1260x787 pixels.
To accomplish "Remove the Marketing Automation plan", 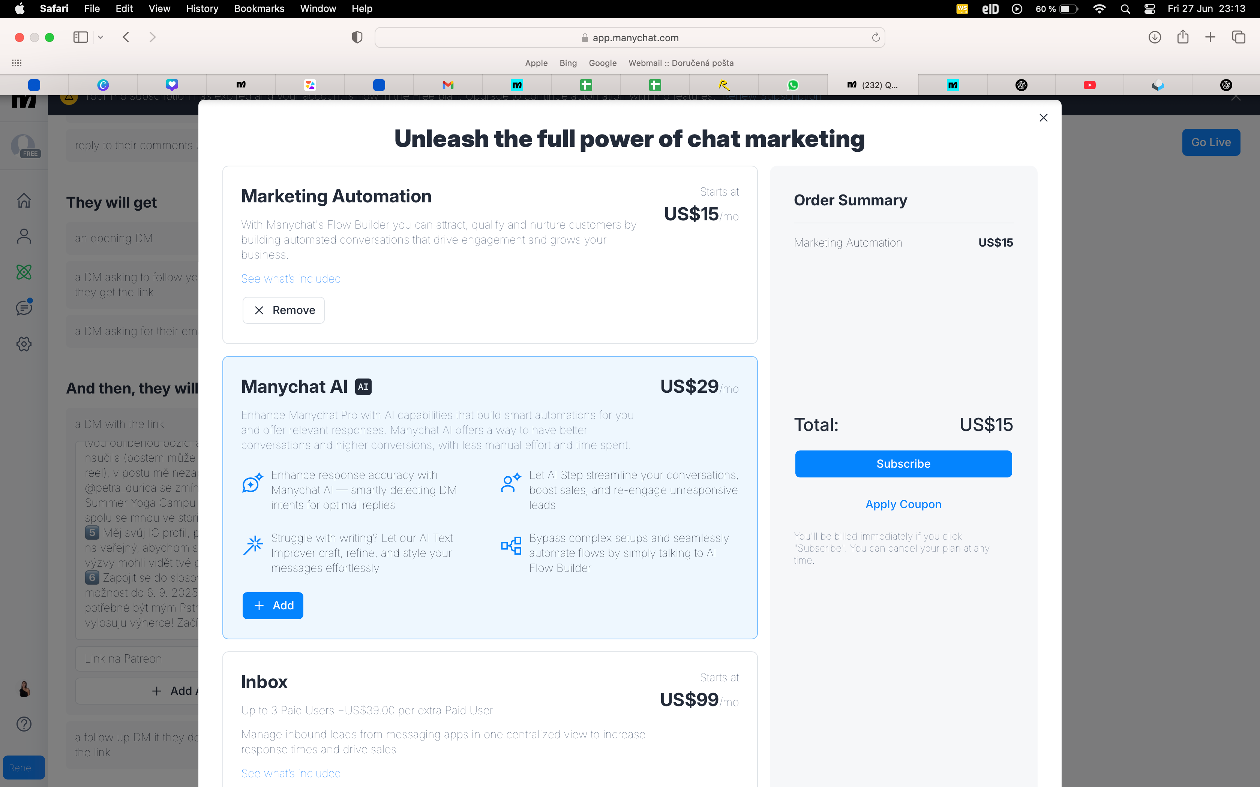I will pyautogui.click(x=284, y=310).
